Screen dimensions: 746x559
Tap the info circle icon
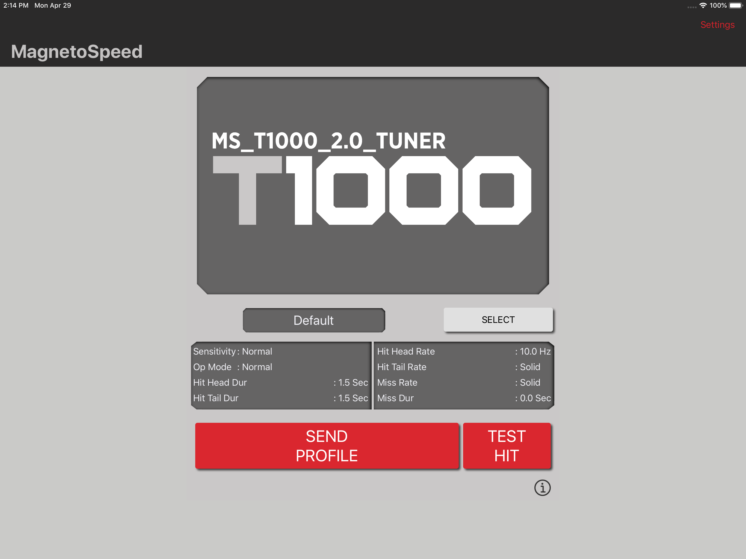point(542,488)
